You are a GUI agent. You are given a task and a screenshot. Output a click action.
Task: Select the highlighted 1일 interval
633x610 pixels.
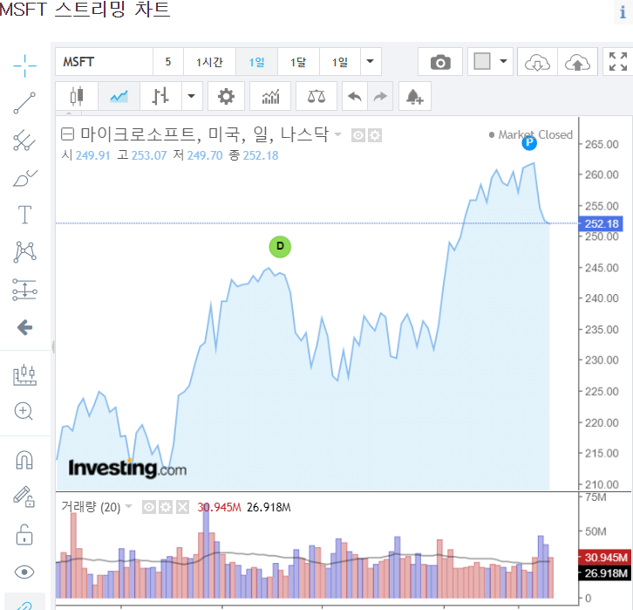[256, 62]
